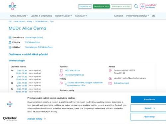Open the search magnifier icon
The image size is (166, 124).
pos(136,6)
